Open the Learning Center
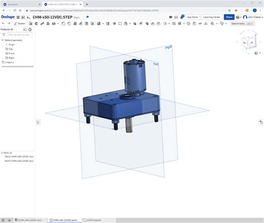The width and height of the screenshot is (264, 223). tap(212, 17)
